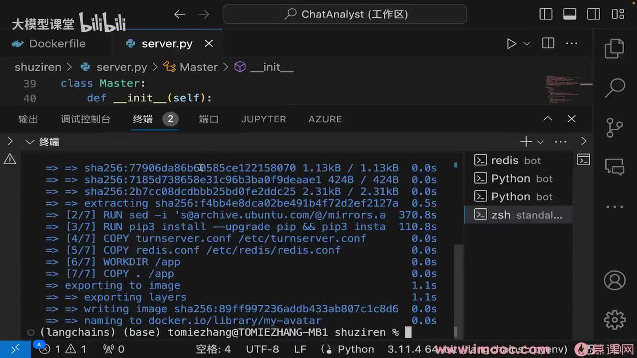
Task: Open editor more actions menu
Action: click(x=572, y=43)
